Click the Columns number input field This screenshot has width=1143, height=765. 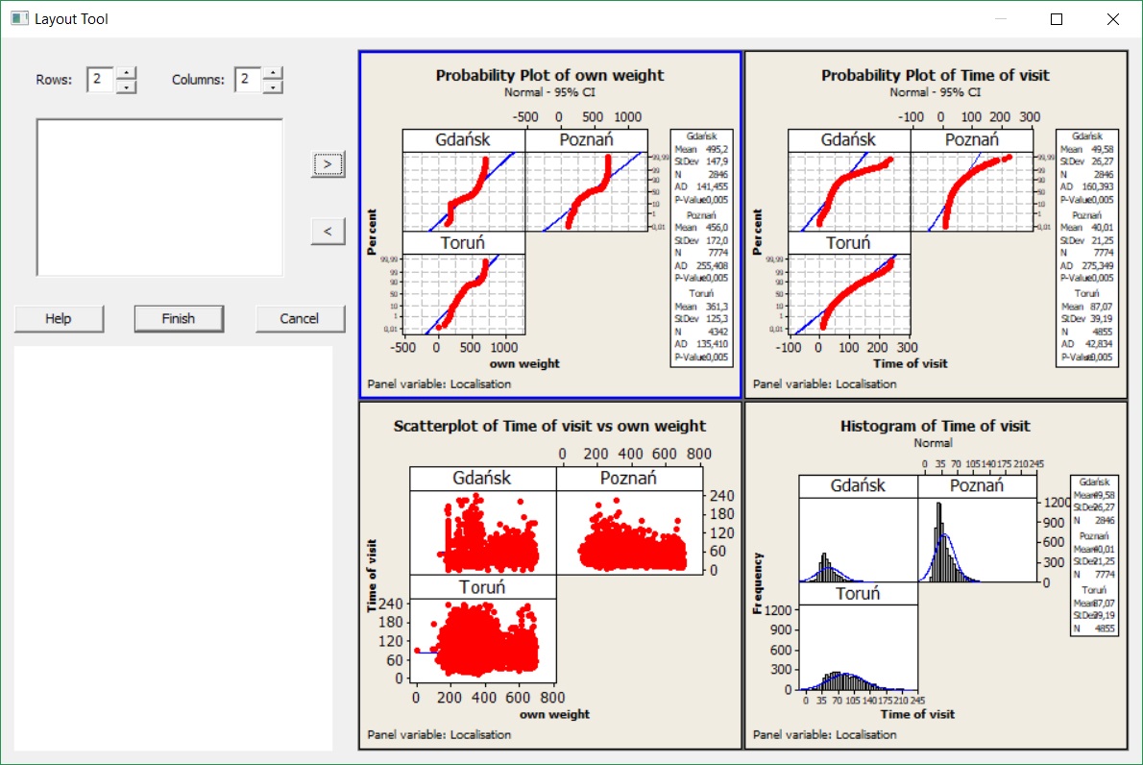pyautogui.click(x=247, y=80)
